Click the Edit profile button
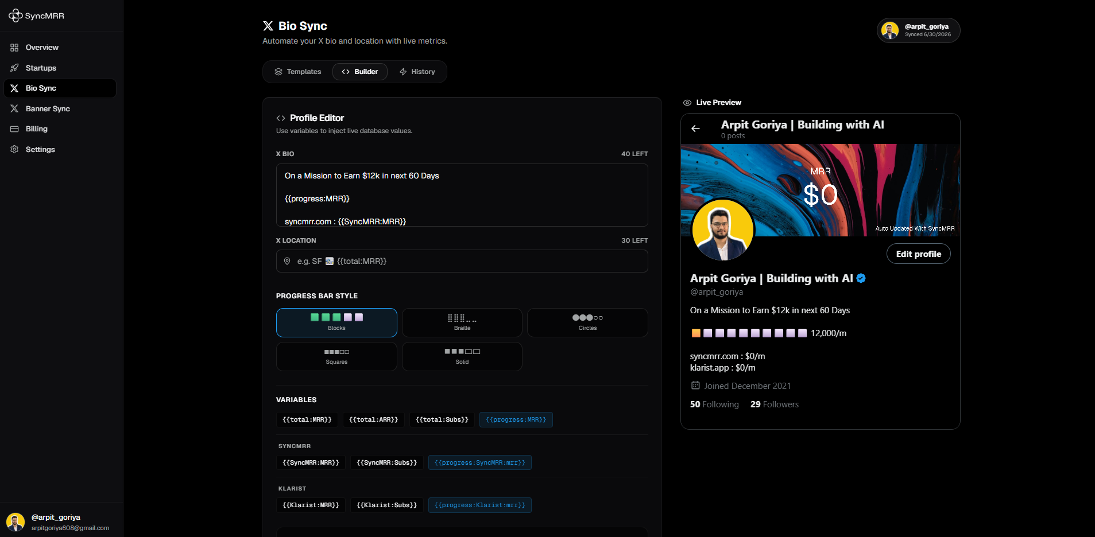Screen dimensions: 1095x537 coord(919,254)
